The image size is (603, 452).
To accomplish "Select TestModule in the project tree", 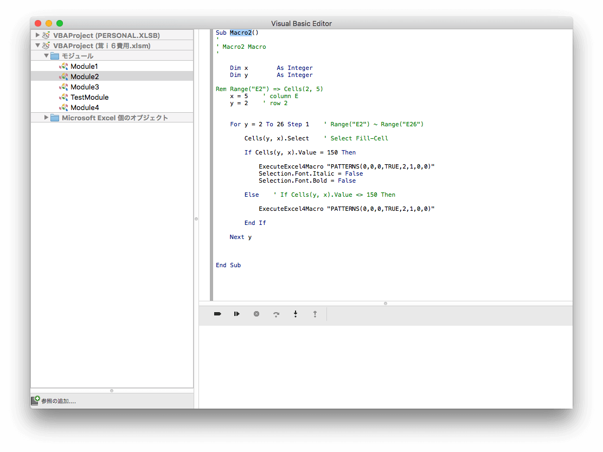I will 89,98.
